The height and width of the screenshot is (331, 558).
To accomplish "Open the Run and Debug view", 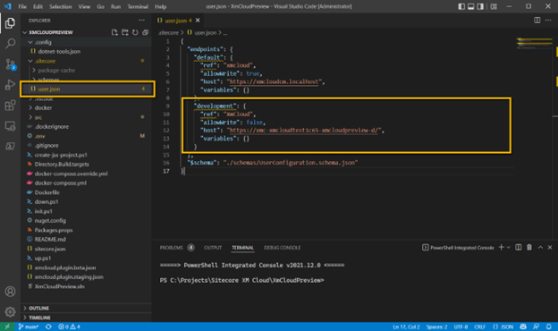I will 10,85.
